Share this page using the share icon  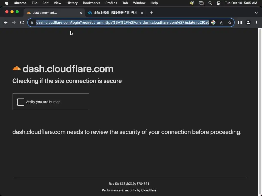click(222, 22)
